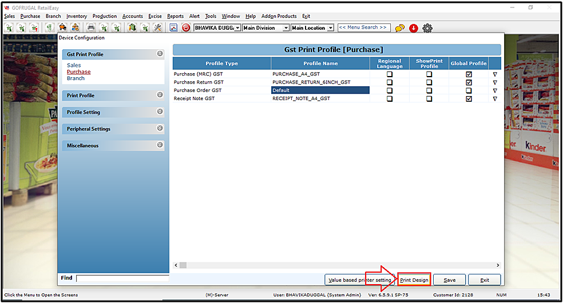Open the Reports menu

[175, 16]
